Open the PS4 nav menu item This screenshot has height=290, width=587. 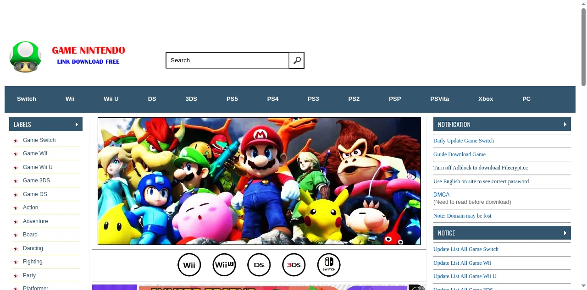coord(273,99)
